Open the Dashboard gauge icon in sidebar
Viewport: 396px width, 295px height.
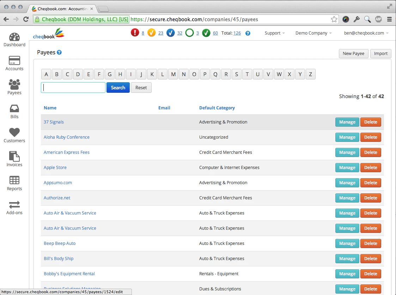click(14, 37)
